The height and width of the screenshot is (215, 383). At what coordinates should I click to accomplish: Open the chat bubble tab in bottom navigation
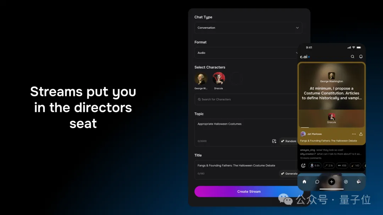[317, 182]
